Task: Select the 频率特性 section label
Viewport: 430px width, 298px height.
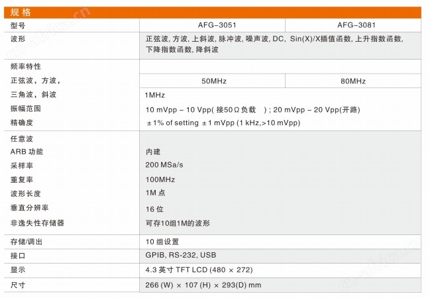Action: coord(25,66)
